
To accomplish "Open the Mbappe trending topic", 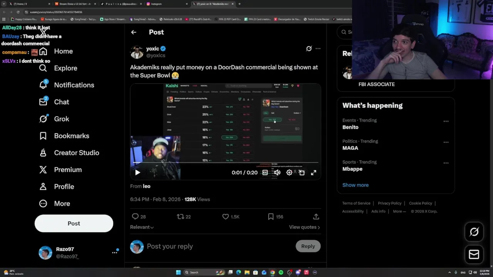I will [352, 169].
